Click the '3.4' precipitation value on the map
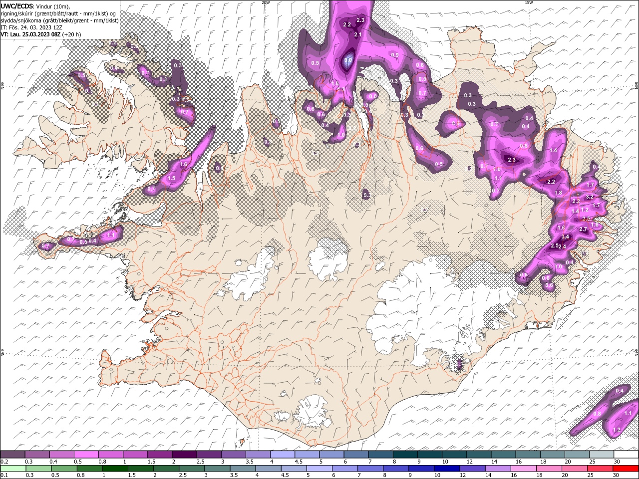This screenshot has width=639, height=479. pyautogui.click(x=565, y=237)
